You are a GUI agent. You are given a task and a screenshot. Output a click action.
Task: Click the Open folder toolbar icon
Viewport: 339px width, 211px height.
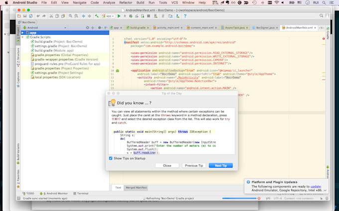tap(19, 16)
